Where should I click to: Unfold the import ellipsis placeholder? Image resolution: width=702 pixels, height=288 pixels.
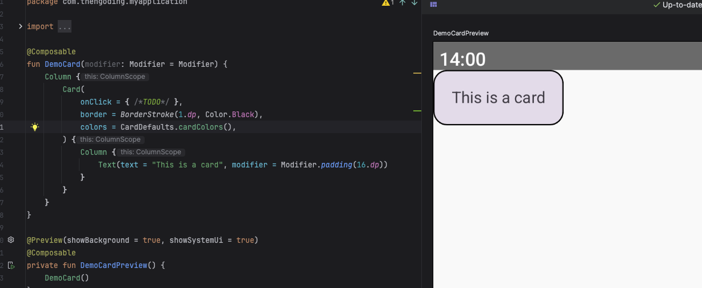pos(65,27)
